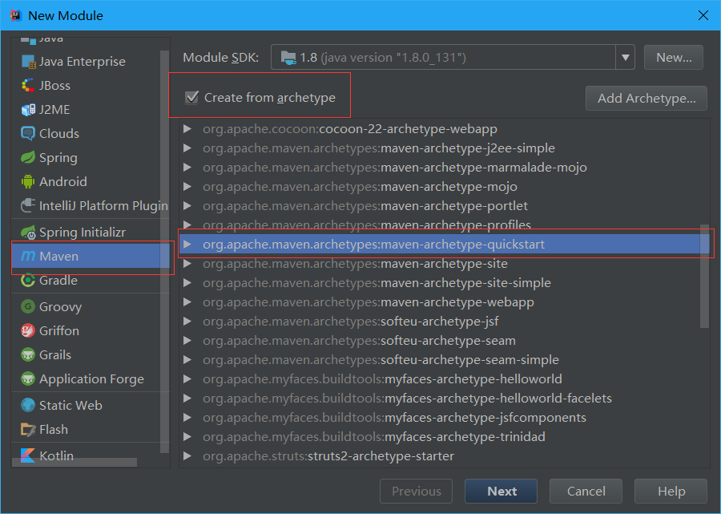
Task: Click the Griffon red icon
Action: point(28,330)
